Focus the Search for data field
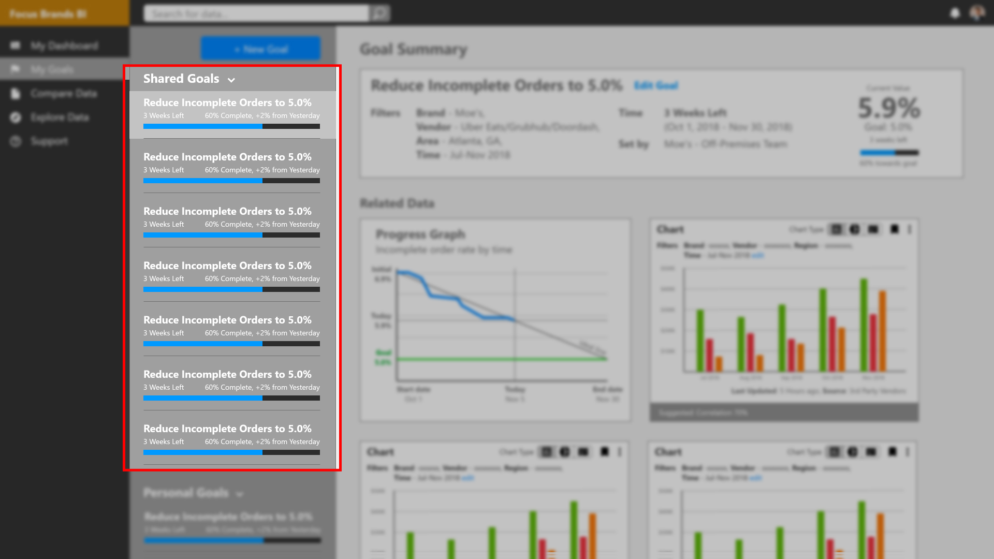 (257, 13)
